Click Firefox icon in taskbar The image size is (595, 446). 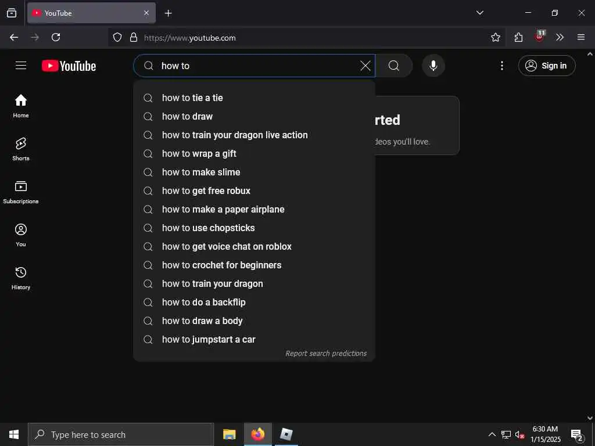pos(257,434)
